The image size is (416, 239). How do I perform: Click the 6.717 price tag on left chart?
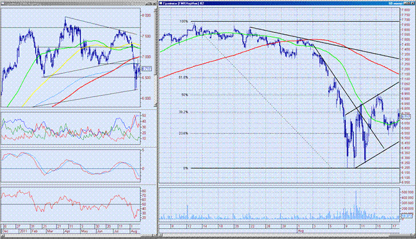147,69
